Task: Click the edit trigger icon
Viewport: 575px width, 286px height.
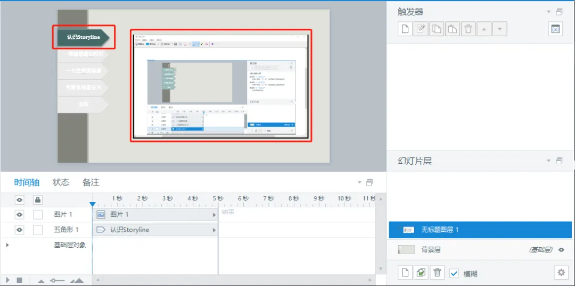Action: [x=421, y=29]
